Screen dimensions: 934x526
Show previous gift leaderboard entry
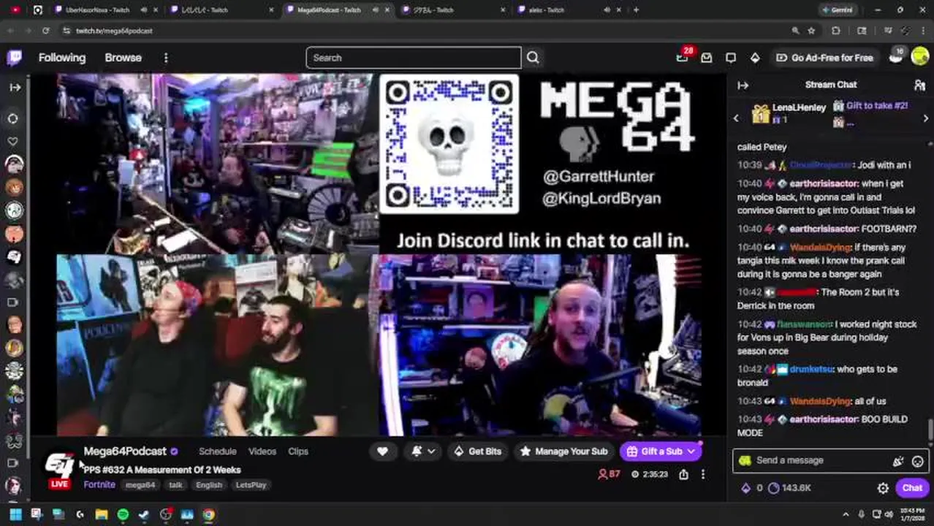click(x=736, y=118)
